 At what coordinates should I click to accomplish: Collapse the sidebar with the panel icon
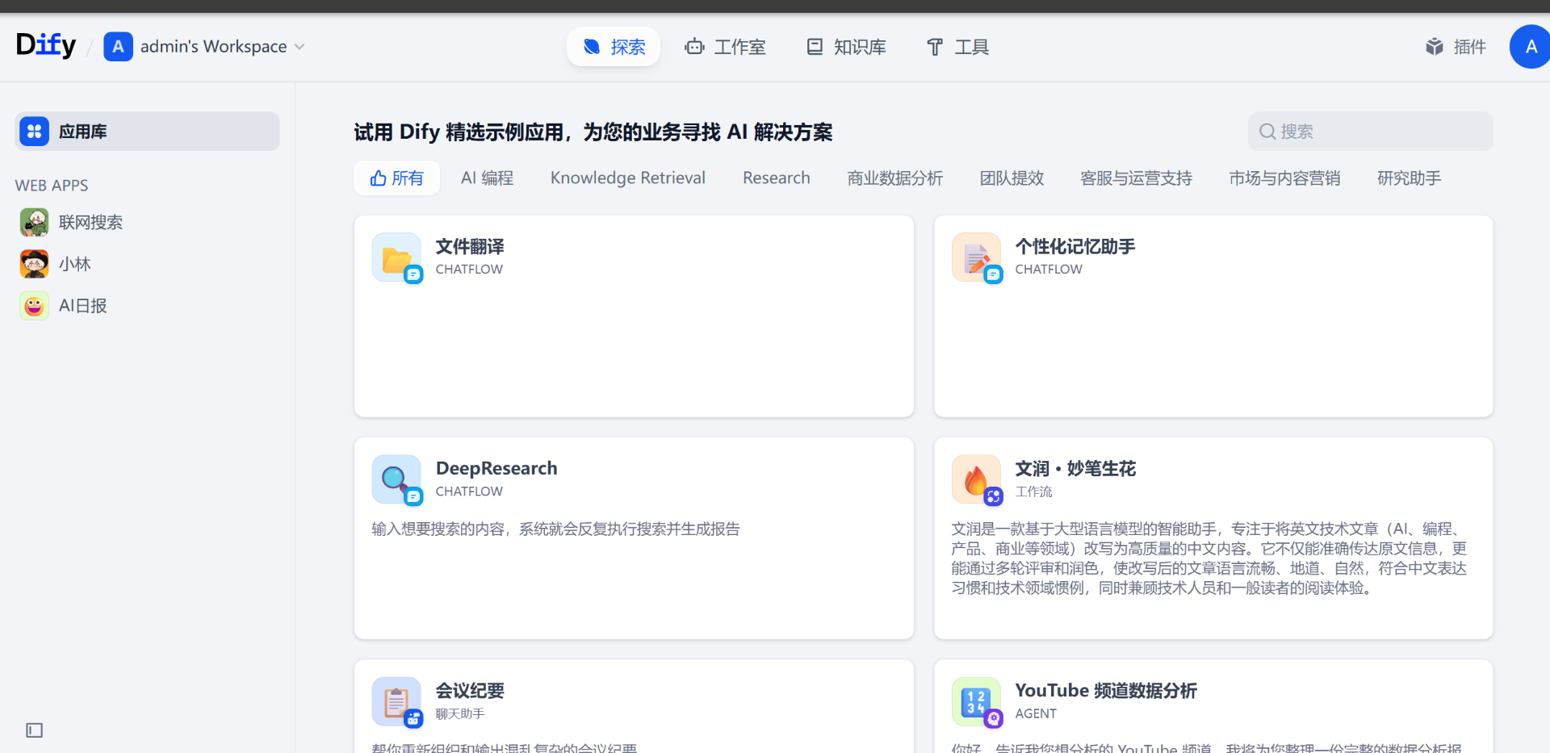[34, 730]
